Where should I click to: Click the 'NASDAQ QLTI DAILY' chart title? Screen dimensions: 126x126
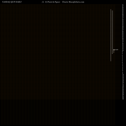pos(12,2)
